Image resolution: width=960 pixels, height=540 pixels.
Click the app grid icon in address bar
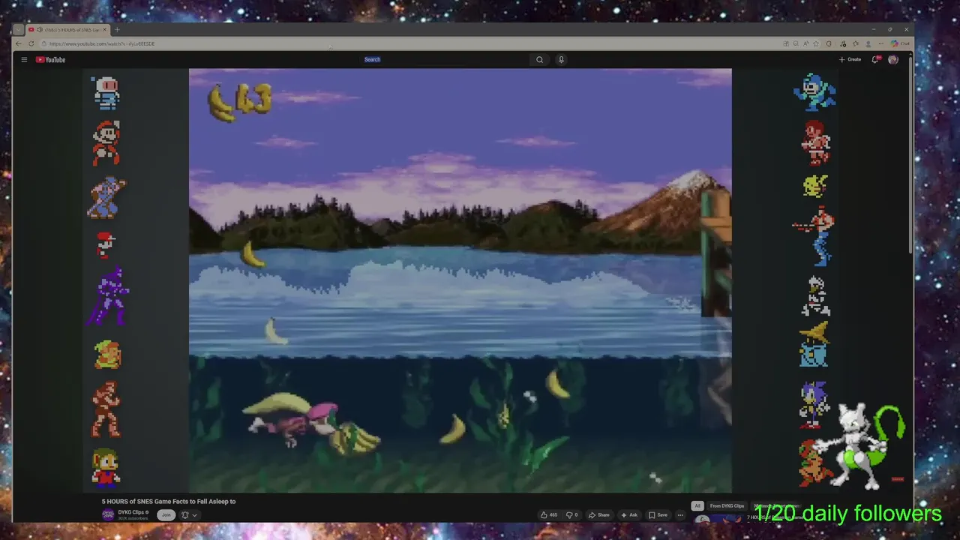pyautogui.click(x=786, y=43)
